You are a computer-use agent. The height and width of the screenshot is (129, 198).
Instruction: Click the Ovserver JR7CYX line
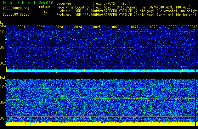click(x=93, y=3)
